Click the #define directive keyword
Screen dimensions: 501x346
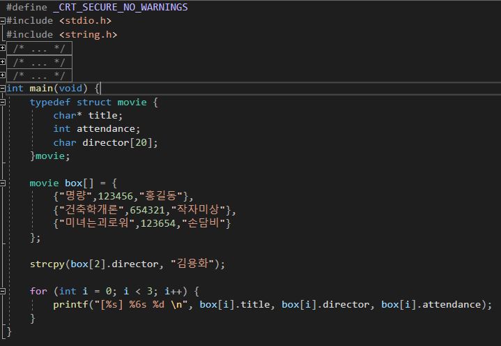26,7
